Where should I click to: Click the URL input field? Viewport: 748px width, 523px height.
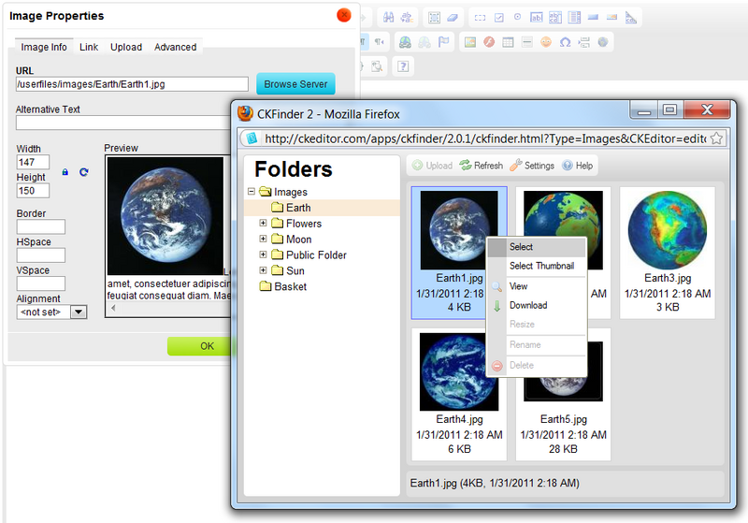pos(132,84)
